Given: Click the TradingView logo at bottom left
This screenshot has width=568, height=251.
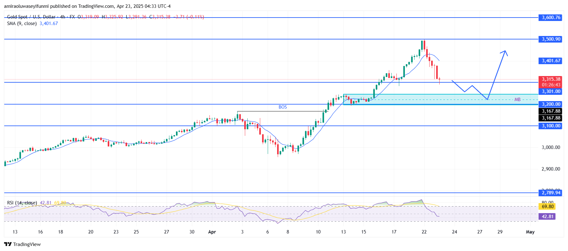Looking at the screenshot, I should click(x=23, y=244).
